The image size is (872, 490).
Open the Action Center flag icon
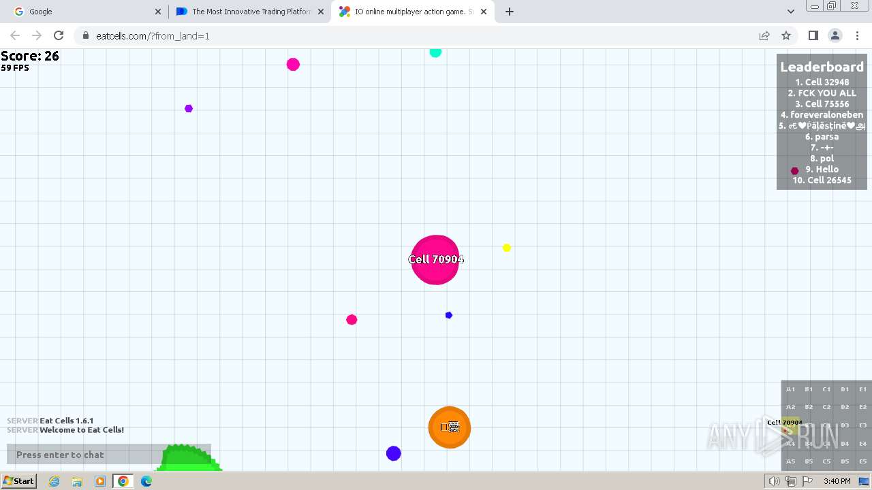[807, 481]
